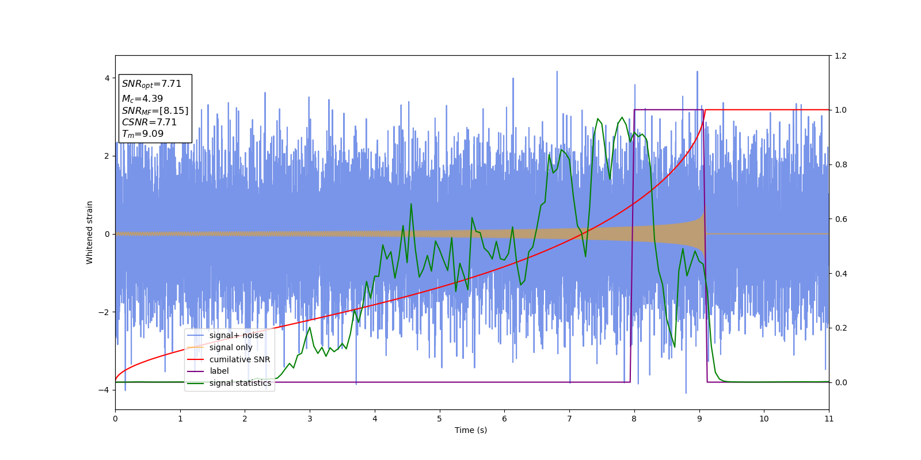Click the SNRMF=[8.15] annotation text
The image size is (921, 460).
point(155,111)
